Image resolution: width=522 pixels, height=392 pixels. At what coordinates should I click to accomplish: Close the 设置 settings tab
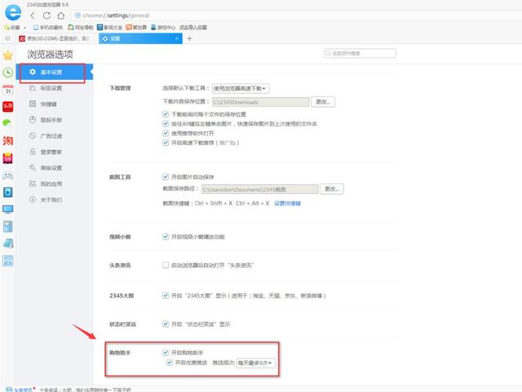(177, 38)
